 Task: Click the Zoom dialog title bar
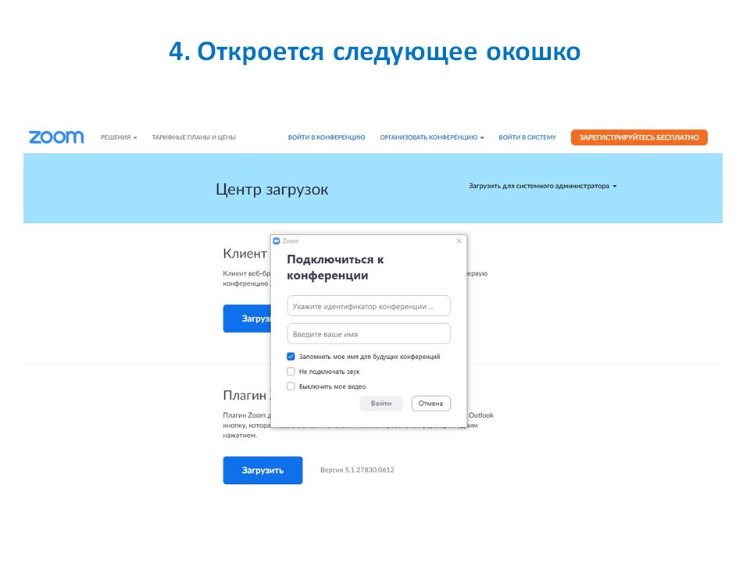367,241
